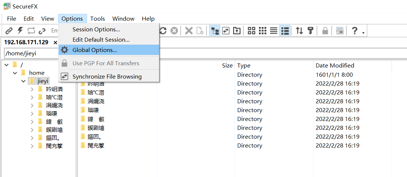Open the Help menu
This screenshot has height=177, width=407.
(x=148, y=19)
